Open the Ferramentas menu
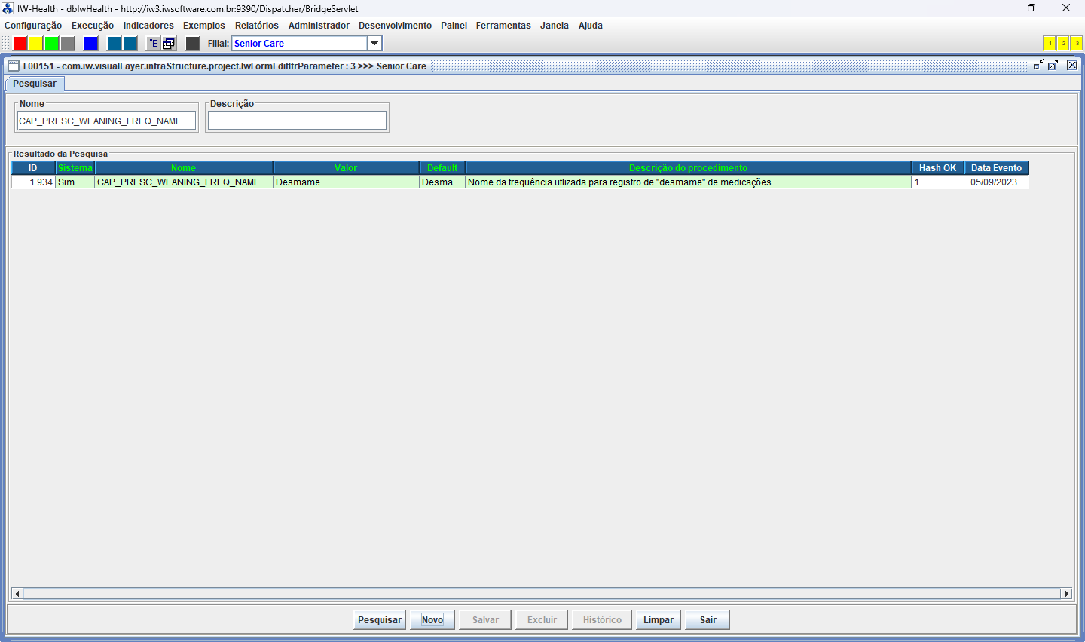Viewport: 1085px width, 642px height. tap(503, 26)
